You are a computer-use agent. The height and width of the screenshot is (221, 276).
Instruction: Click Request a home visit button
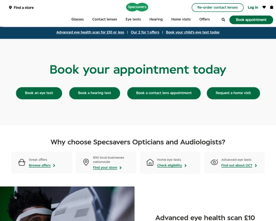pos(233,93)
